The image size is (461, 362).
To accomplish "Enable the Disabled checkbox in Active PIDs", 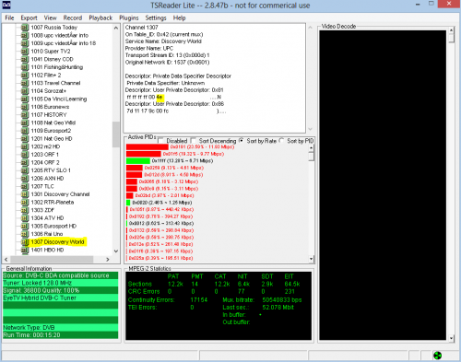I will tap(160, 141).
